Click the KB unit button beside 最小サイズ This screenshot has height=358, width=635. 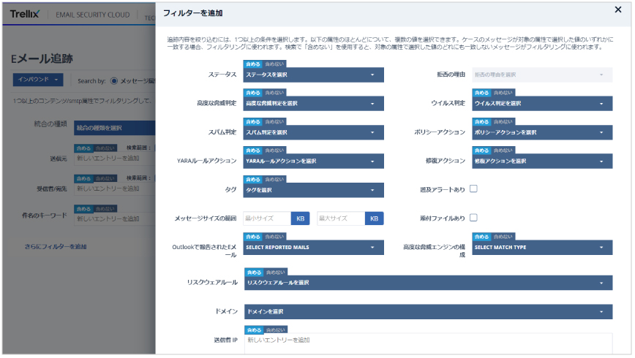(x=300, y=218)
